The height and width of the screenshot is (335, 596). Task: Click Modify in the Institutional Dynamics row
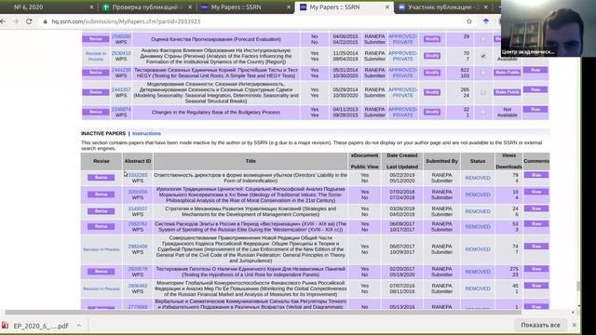[432, 56]
